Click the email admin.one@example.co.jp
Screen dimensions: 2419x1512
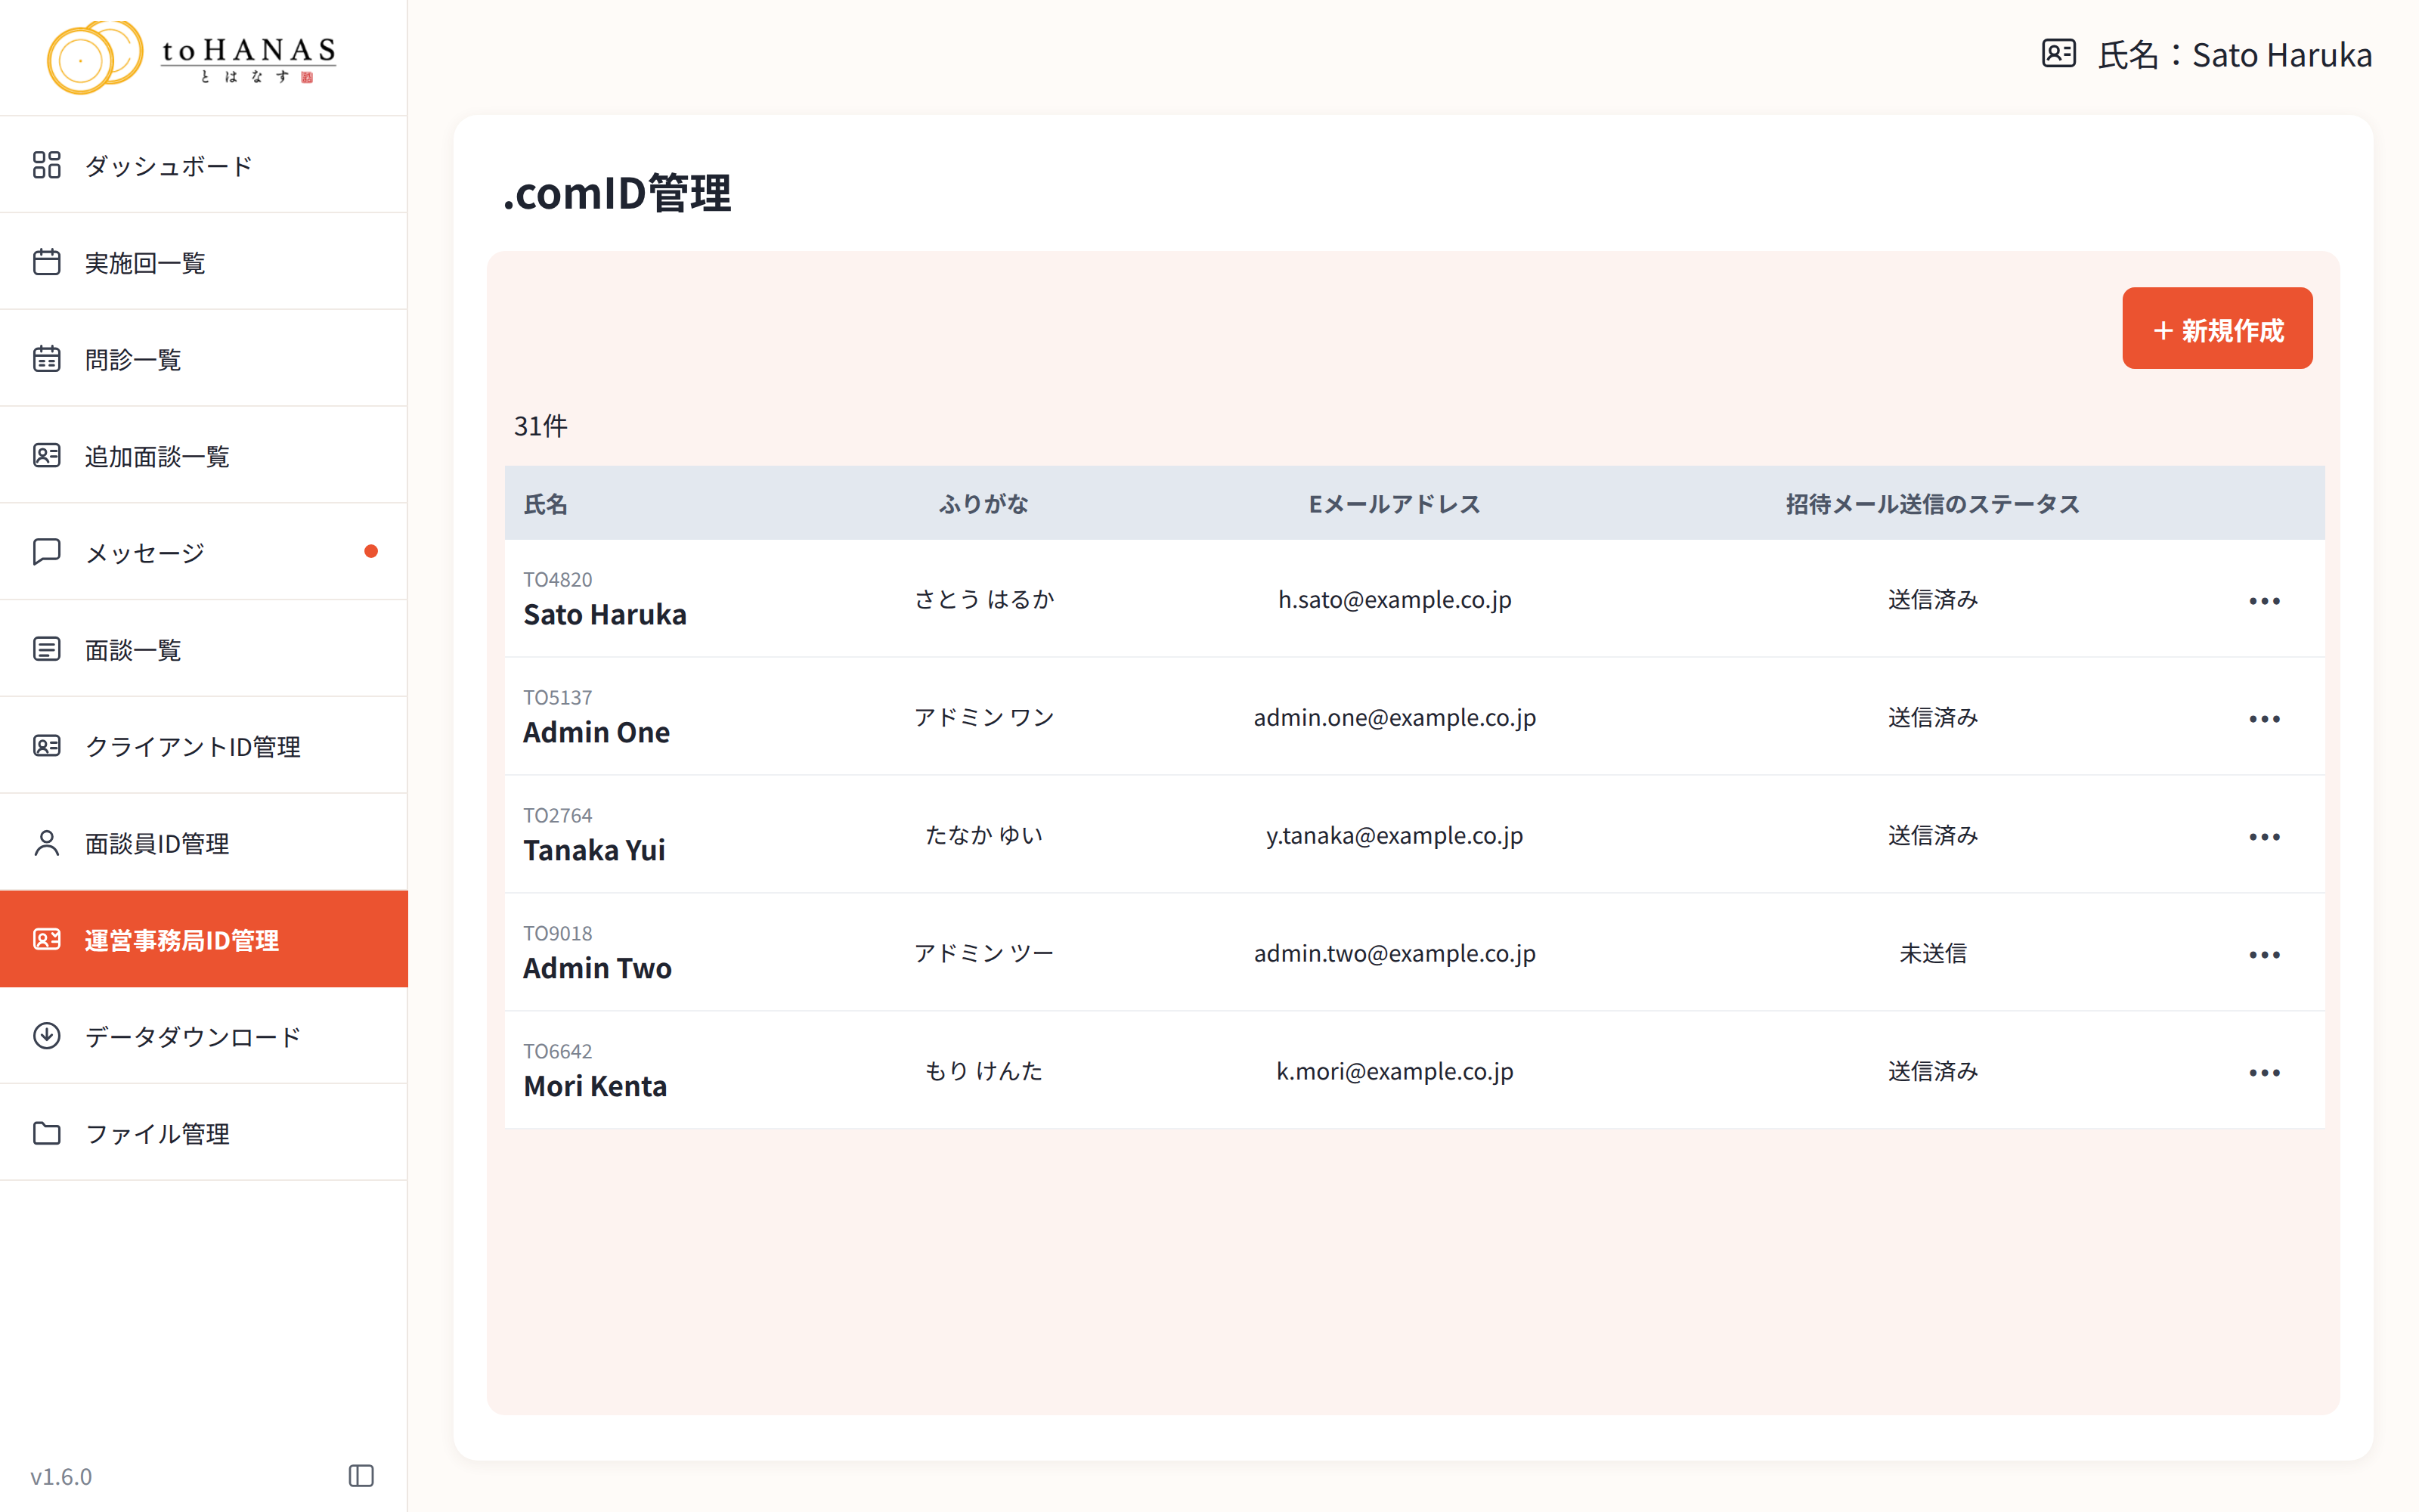click(x=1395, y=717)
